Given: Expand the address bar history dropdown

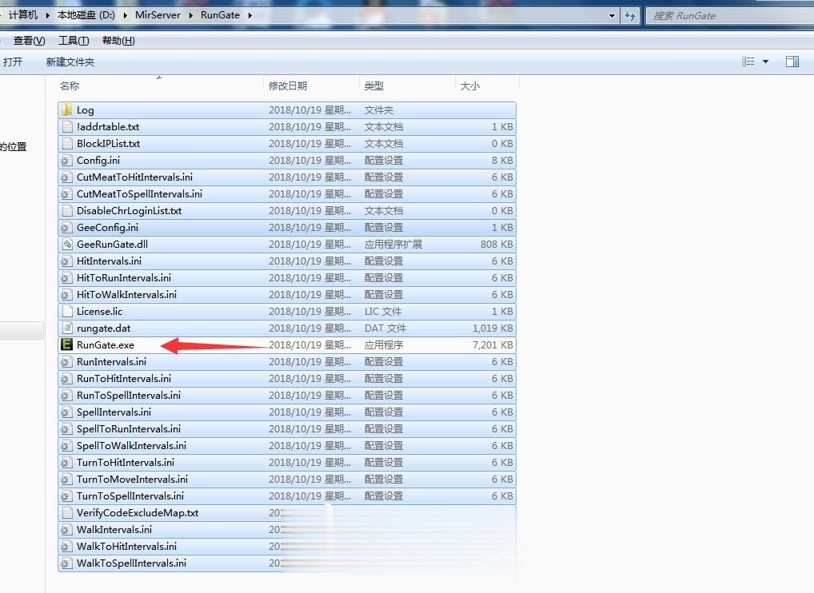Looking at the screenshot, I should (612, 15).
